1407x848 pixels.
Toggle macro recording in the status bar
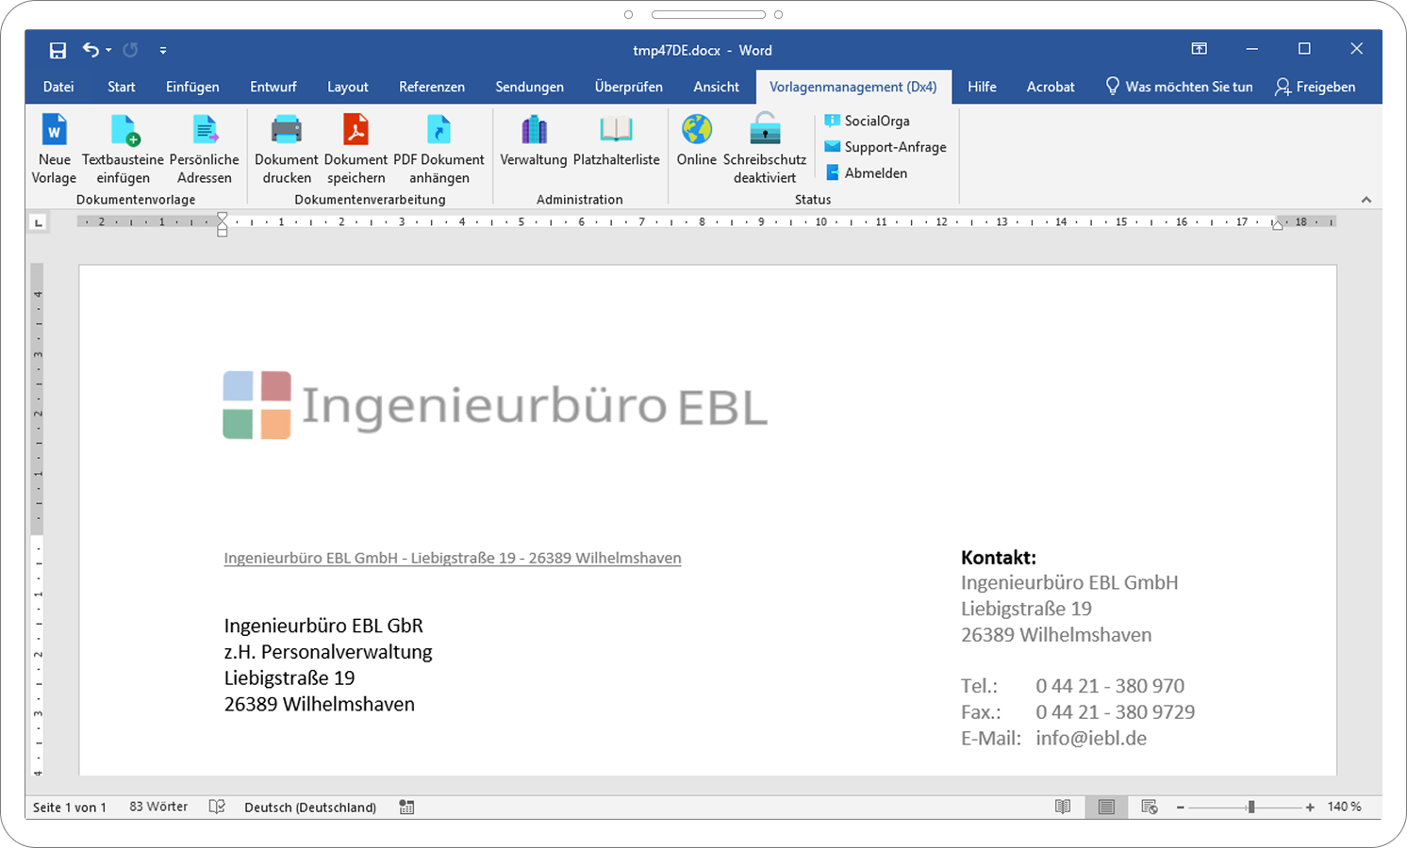tap(406, 807)
